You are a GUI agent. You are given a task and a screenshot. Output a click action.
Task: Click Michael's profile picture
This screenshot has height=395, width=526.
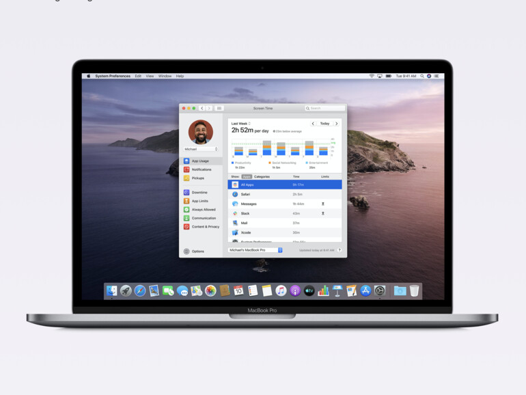[x=201, y=132]
